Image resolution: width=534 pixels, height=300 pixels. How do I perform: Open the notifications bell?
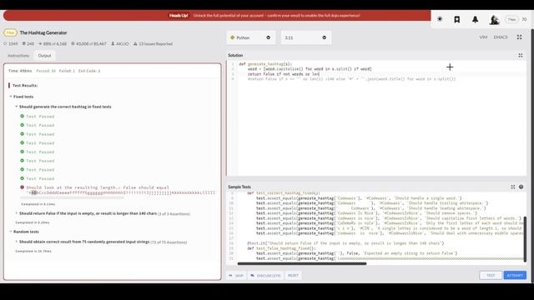click(x=475, y=20)
